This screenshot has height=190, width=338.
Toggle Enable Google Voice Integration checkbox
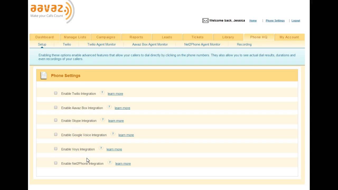56,134
